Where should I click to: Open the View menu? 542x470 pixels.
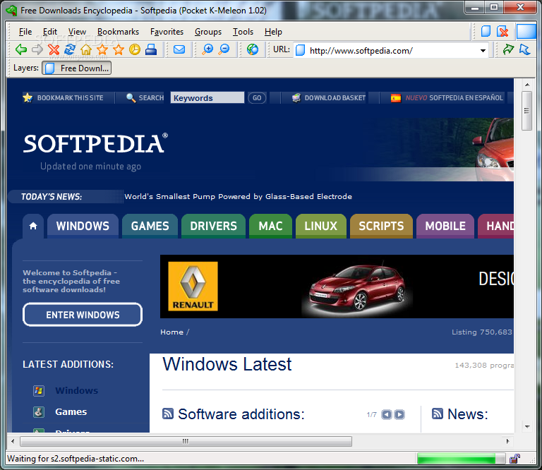[77, 32]
